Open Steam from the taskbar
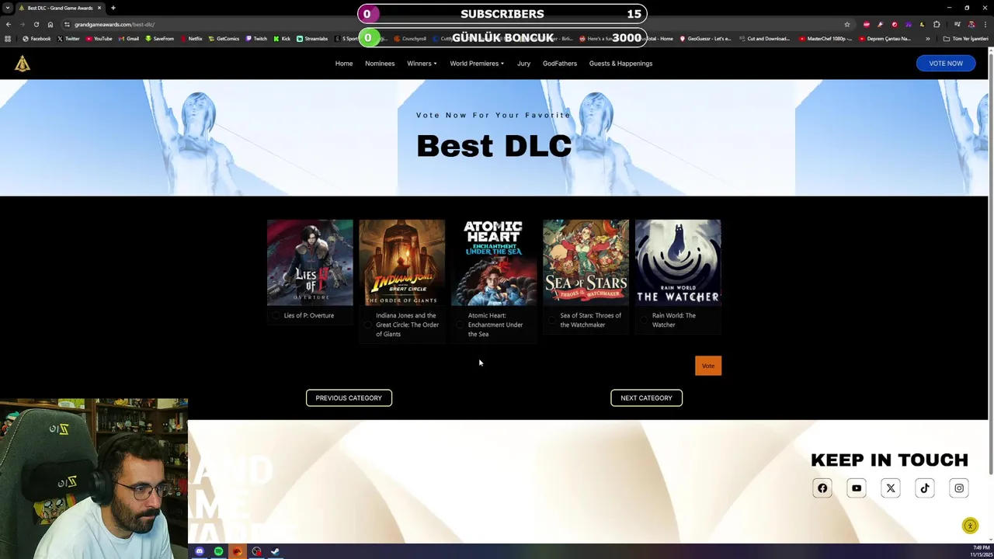The height and width of the screenshot is (559, 994). click(x=275, y=552)
